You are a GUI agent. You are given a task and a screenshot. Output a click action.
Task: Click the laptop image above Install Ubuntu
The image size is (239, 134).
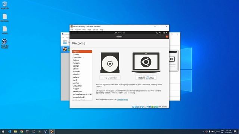pyautogui.click(x=146, y=63)
